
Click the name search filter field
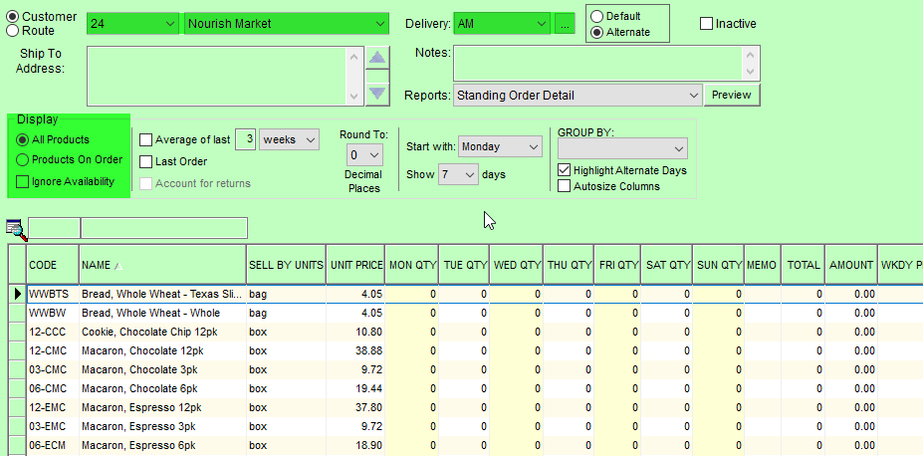(164, 228)
